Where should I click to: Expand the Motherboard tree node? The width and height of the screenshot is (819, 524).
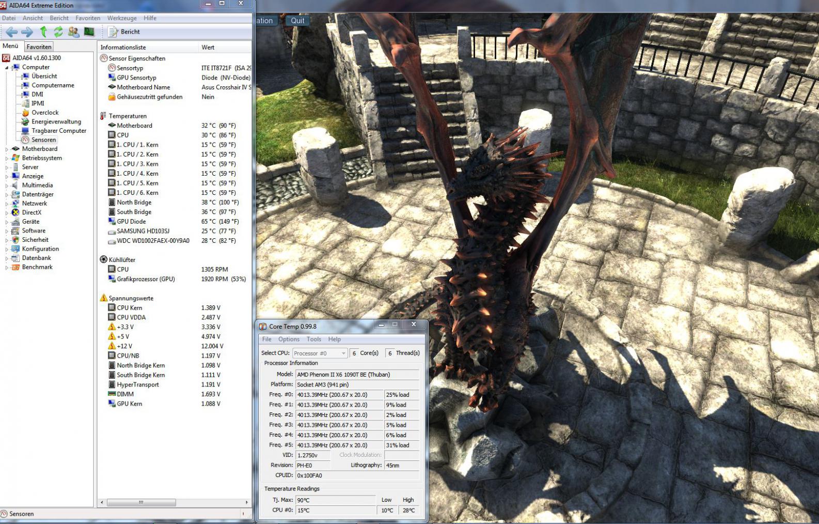(x=7, y=149)
